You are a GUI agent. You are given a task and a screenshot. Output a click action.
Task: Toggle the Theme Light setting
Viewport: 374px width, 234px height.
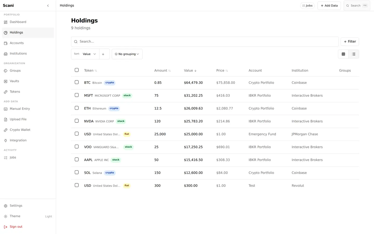(x=28, y=216)
